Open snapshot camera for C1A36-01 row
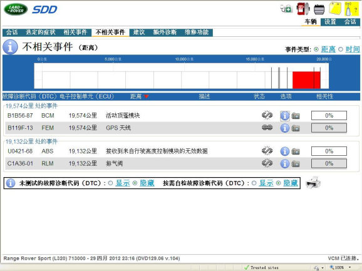This screenshot has height=271, width=362. 296,164
